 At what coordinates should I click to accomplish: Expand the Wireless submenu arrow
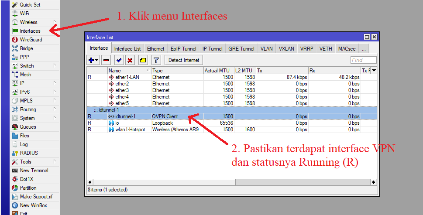pos(55,21)
